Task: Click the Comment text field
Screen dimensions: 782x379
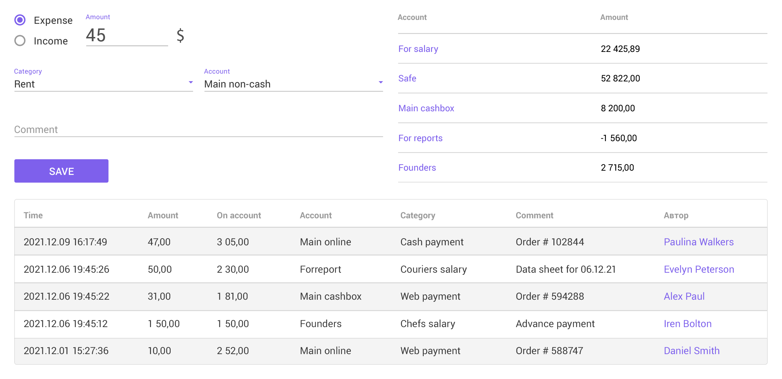Action: [x=198, y=129]
